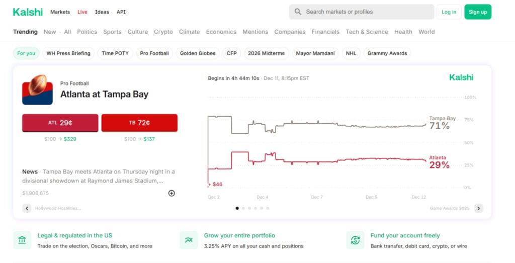Click the bank building legal icon
This screenshot has width=515, height=263.
coord(22,240)
